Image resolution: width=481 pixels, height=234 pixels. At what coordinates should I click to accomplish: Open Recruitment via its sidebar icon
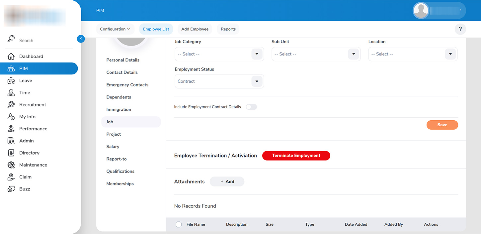(x=11, y=105)
